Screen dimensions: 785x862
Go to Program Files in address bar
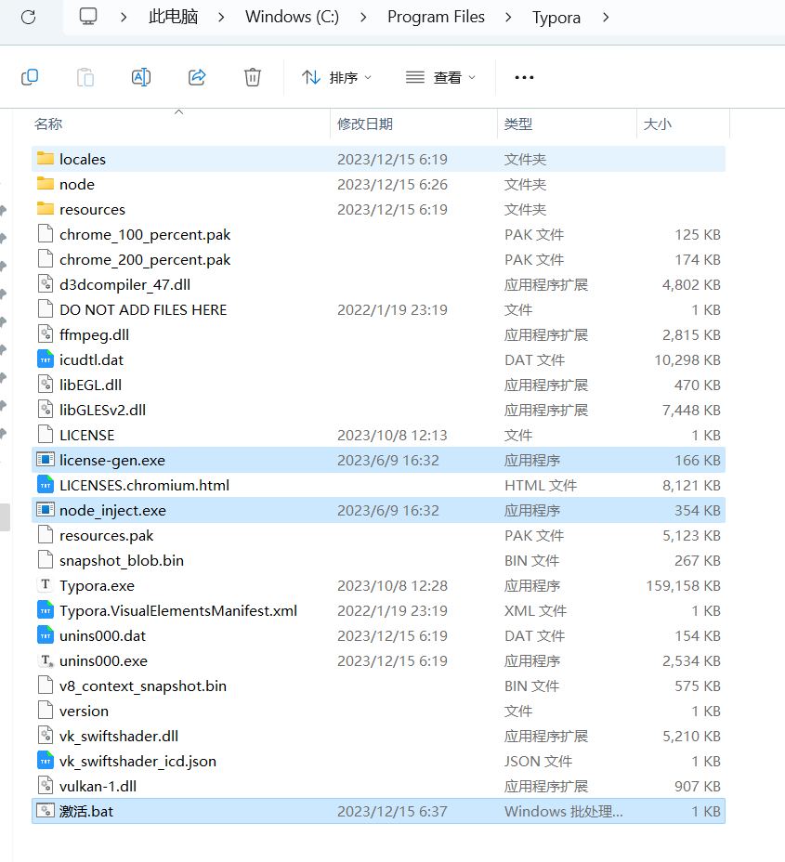pyautogui.click(x=436, y=17)
